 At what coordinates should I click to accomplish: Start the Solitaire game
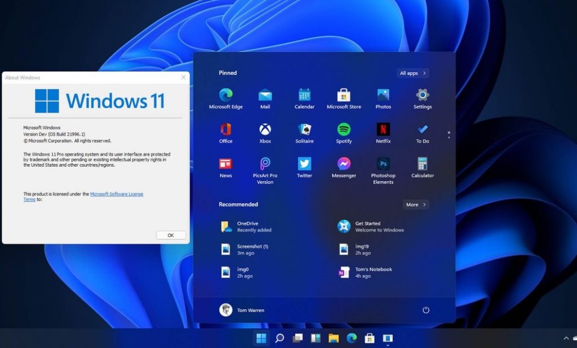[x=304, y=133]
